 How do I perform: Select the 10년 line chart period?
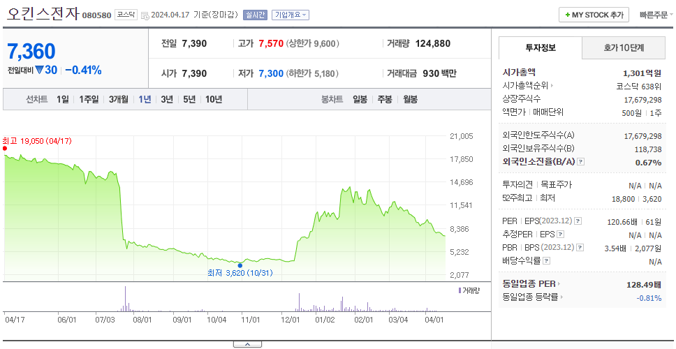214,100
